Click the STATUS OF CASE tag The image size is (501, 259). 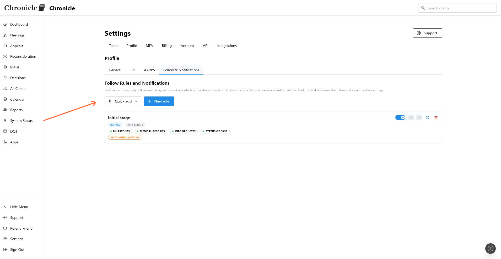[215, 131]
